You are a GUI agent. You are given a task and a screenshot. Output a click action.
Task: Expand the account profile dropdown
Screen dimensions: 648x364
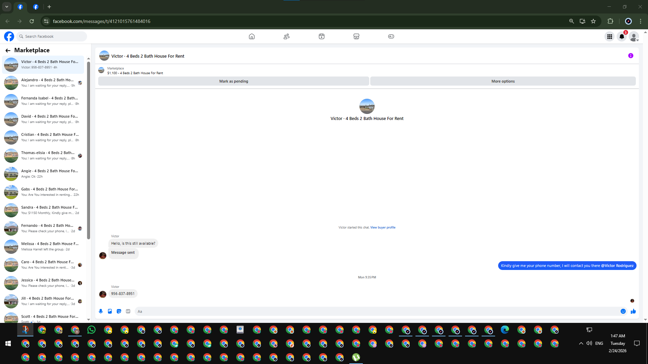[x=634, y=36]
